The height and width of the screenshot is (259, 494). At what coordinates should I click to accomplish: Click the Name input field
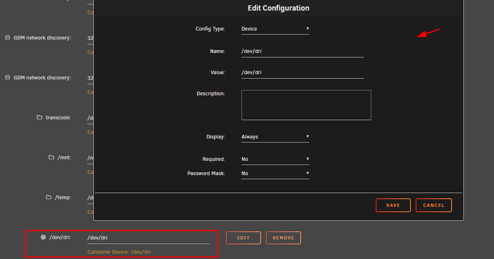302,51
